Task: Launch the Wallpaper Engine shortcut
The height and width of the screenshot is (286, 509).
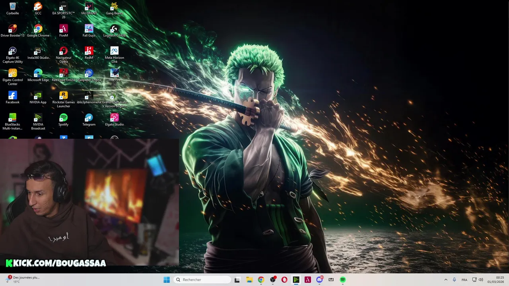Action: click(x=89, y=75)
